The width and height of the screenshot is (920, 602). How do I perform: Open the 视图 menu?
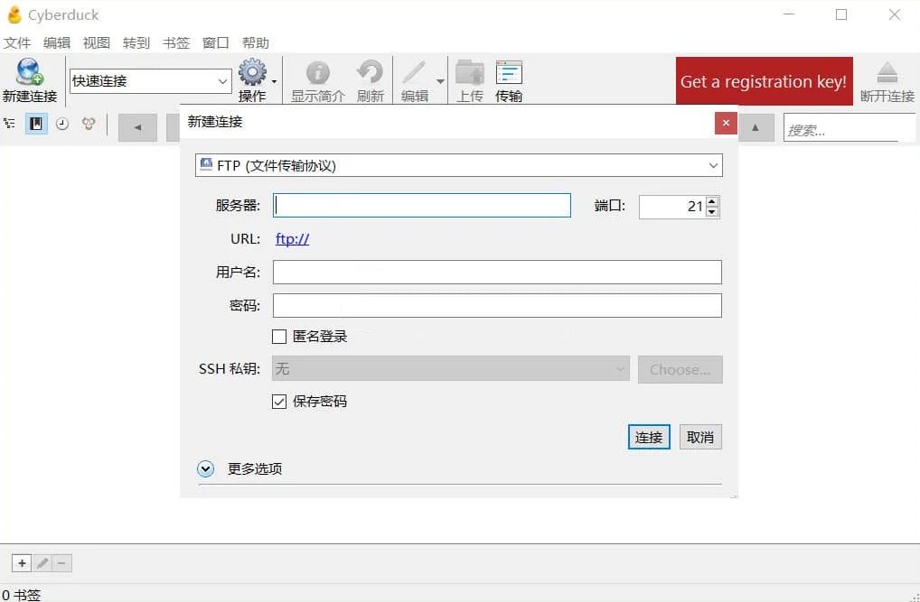[96, 42]
